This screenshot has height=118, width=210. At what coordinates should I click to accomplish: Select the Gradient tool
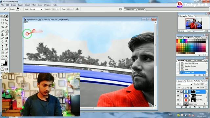click(6, 38)
